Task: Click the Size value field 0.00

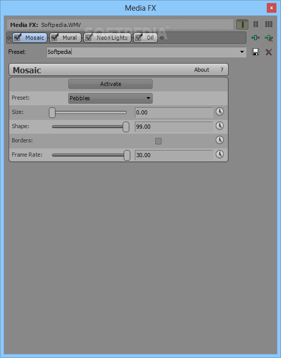Action: tap(174, 112)
